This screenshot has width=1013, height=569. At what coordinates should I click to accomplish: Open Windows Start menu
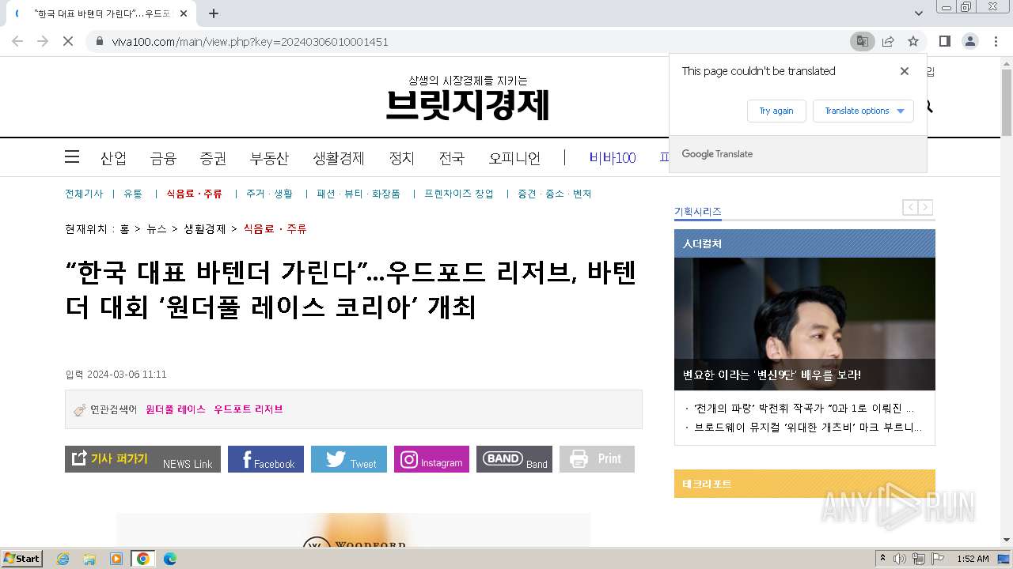click(x=22, y=559)
